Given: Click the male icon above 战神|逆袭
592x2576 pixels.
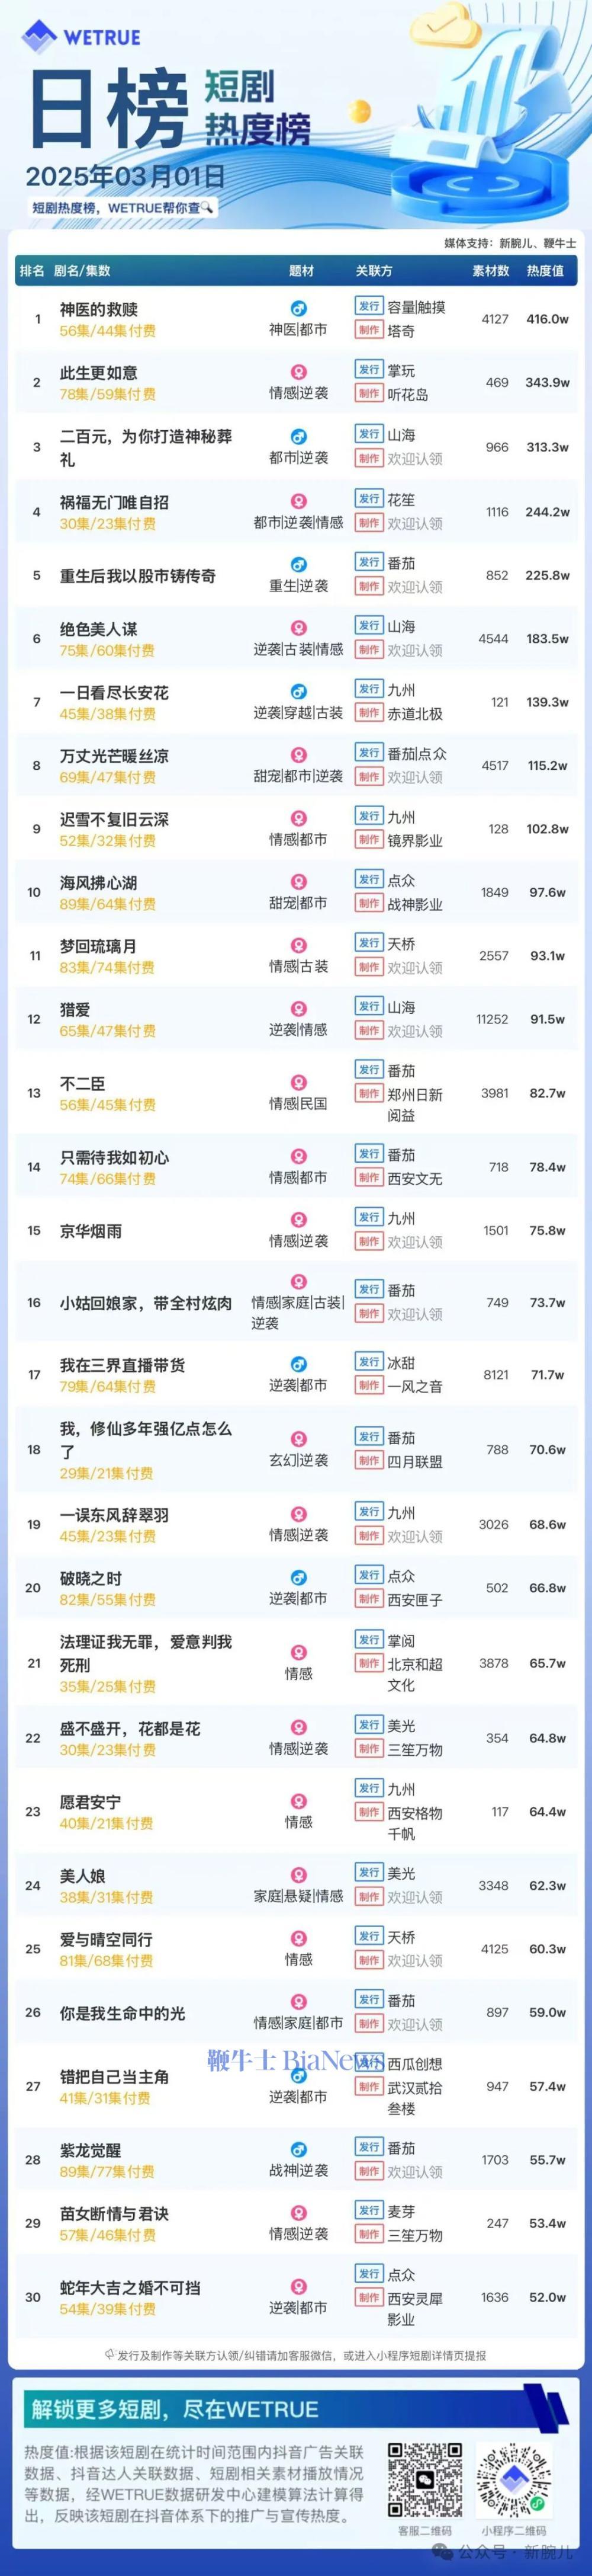Looking at the screenshot, I should pyautogui.click(x=298, y=2150).
